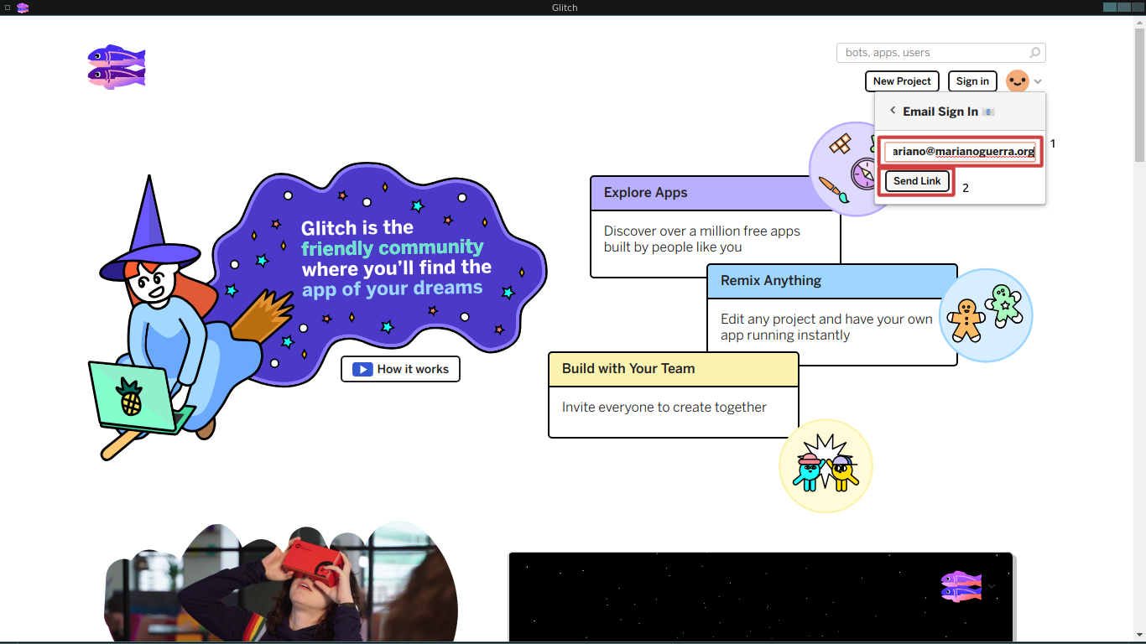Focus the bots, apps, users search box
Screen dimensions: 1146x644
point(941,53)
